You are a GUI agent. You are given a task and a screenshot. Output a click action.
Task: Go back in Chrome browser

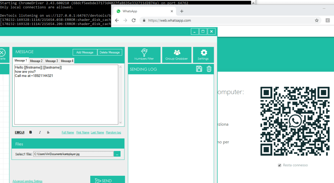pyautogui.click(x=117, y=20)
